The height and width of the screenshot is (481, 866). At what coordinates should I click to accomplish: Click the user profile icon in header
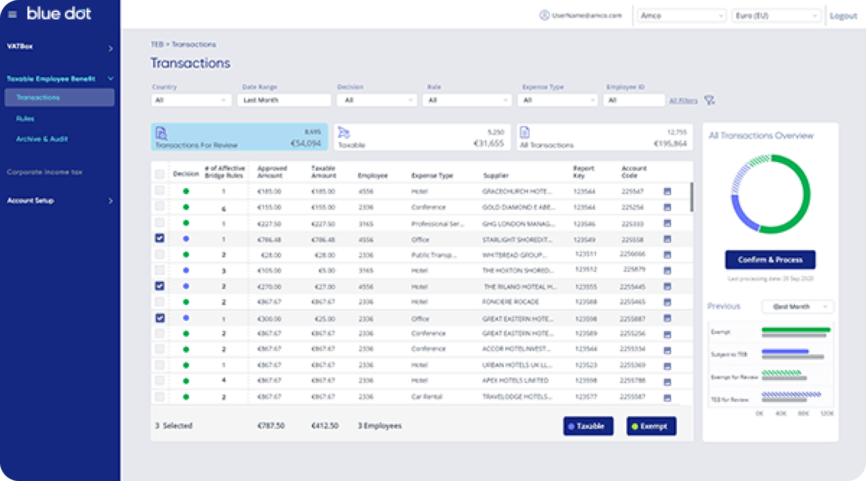(x=544, y=15)
